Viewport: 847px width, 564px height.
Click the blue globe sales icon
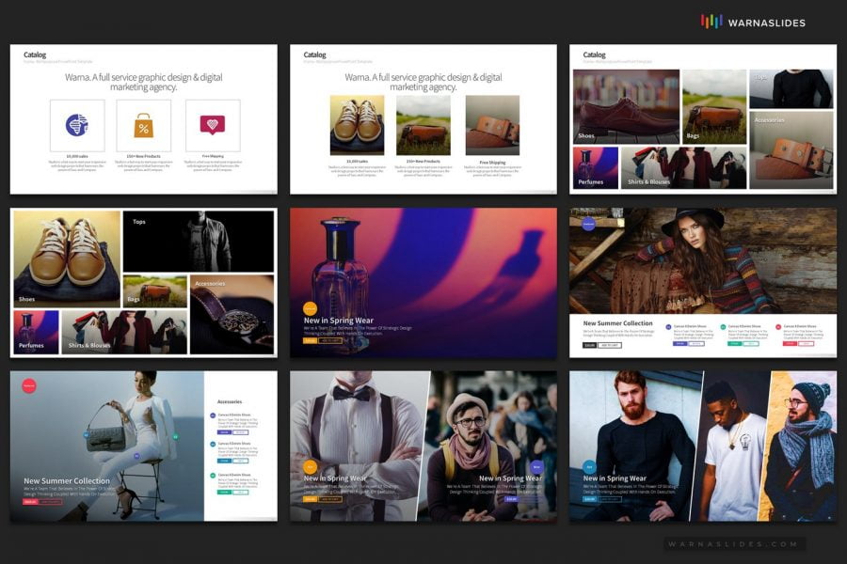pyautogui.click(x=76, y=125)
